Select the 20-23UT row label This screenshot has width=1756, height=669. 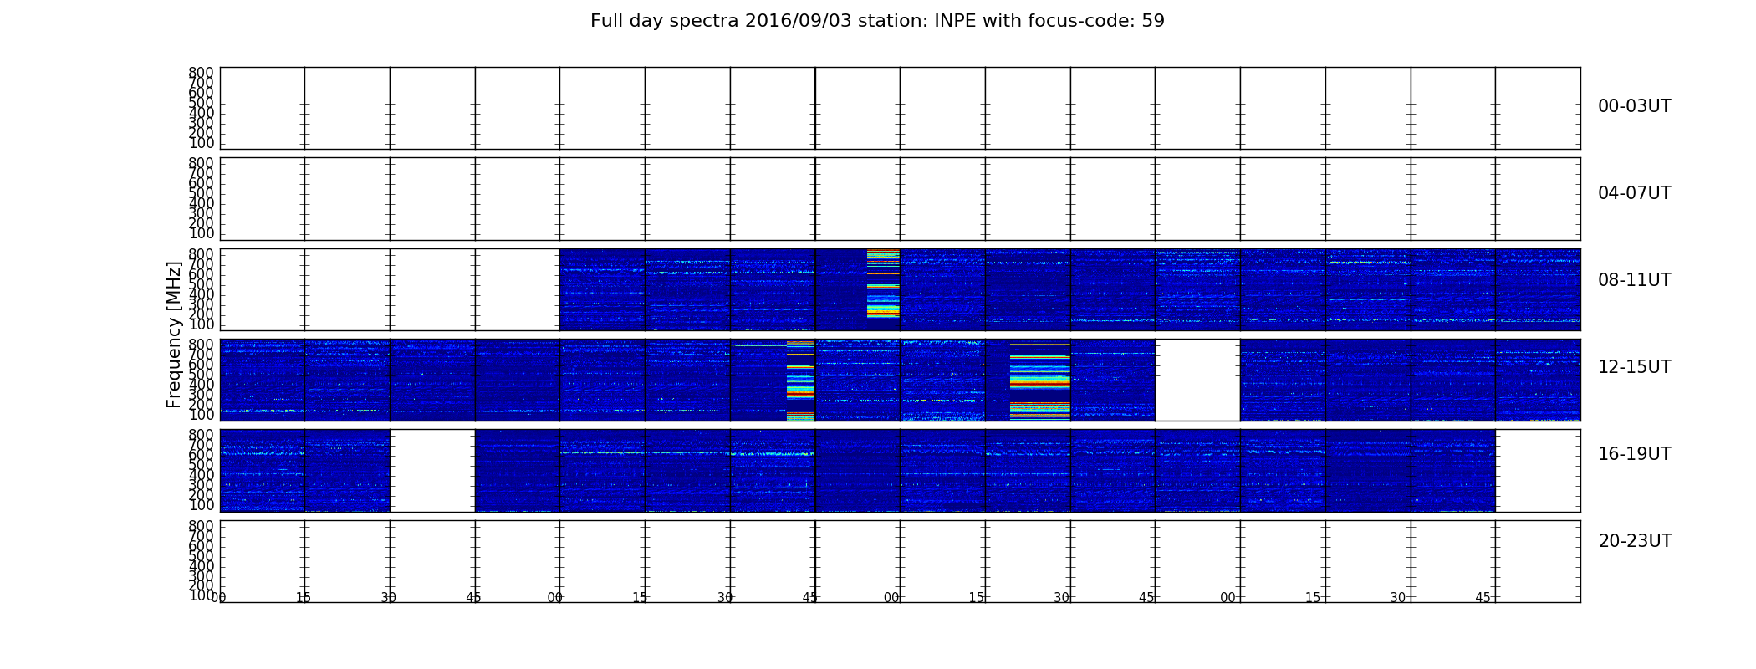(1635, 541)
